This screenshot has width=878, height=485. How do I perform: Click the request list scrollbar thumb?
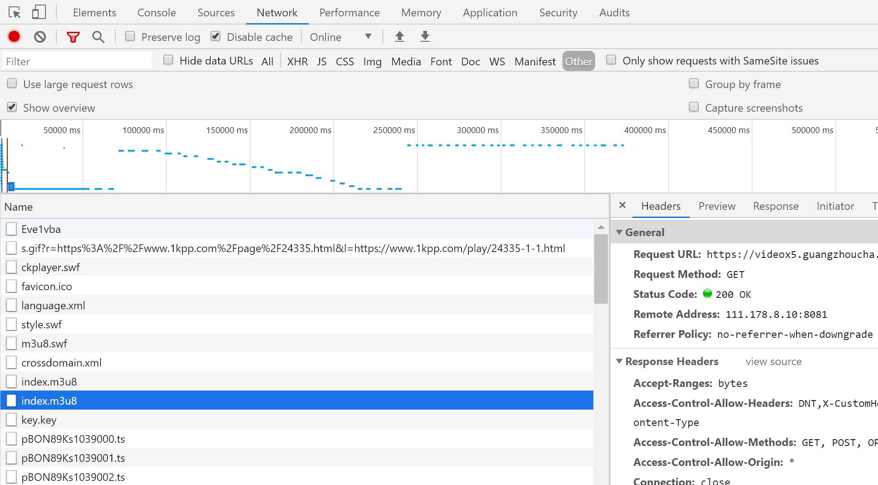601,269
